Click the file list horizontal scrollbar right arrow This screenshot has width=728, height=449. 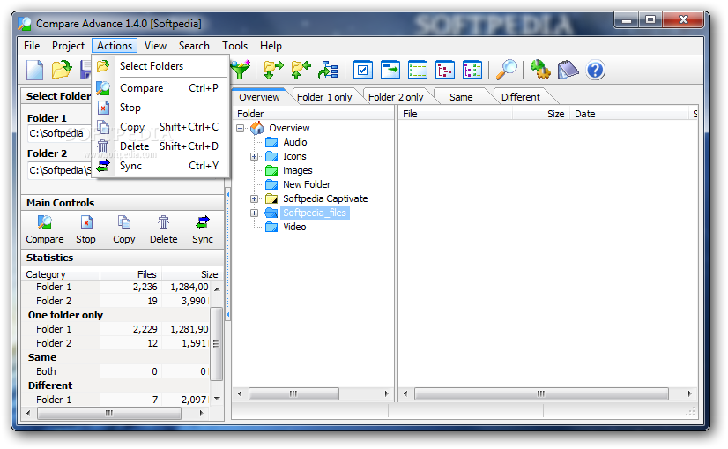coord(689,393)
